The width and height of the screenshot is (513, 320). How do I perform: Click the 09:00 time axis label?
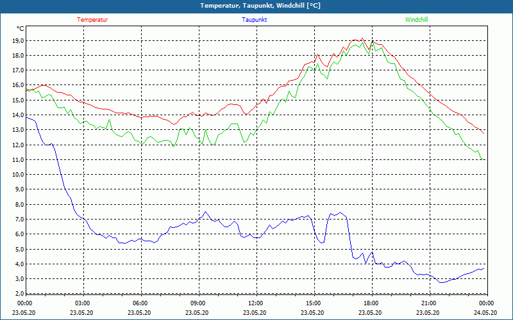coord(198,303)
